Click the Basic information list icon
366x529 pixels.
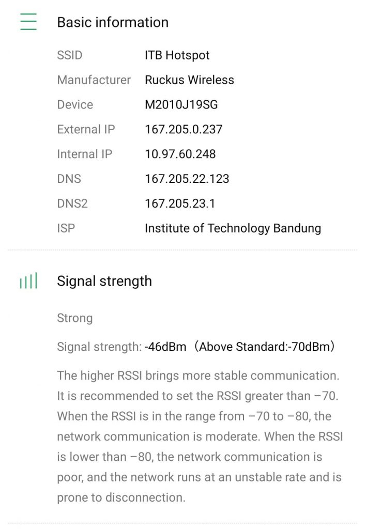tap(28, 22)
